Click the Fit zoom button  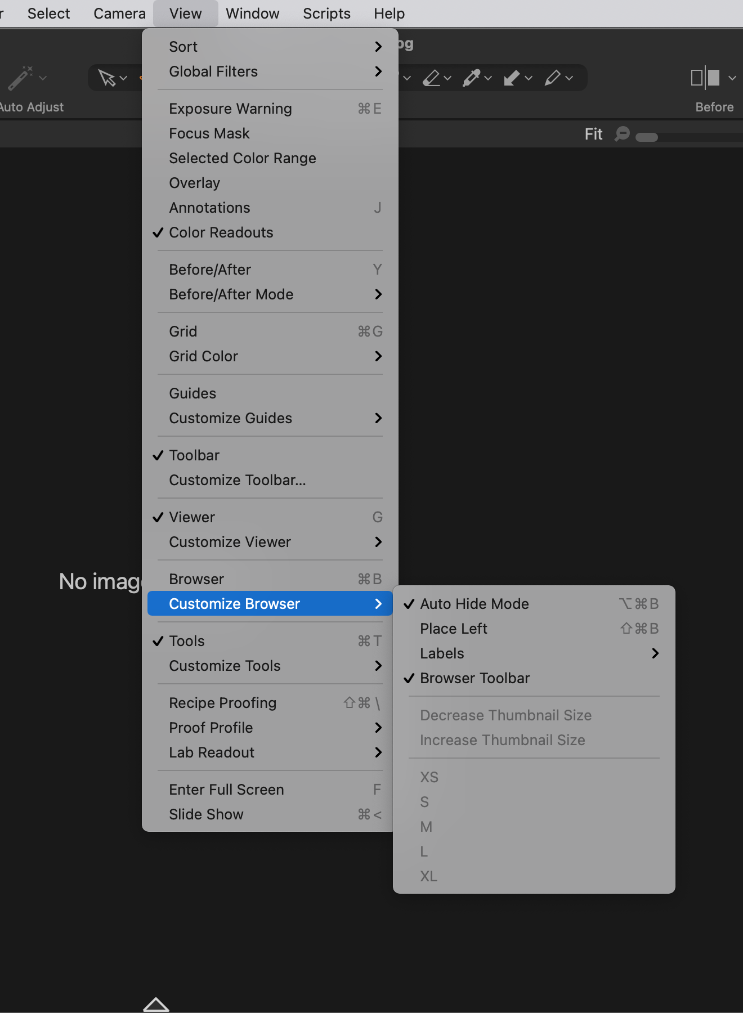[x=593, y=134]
